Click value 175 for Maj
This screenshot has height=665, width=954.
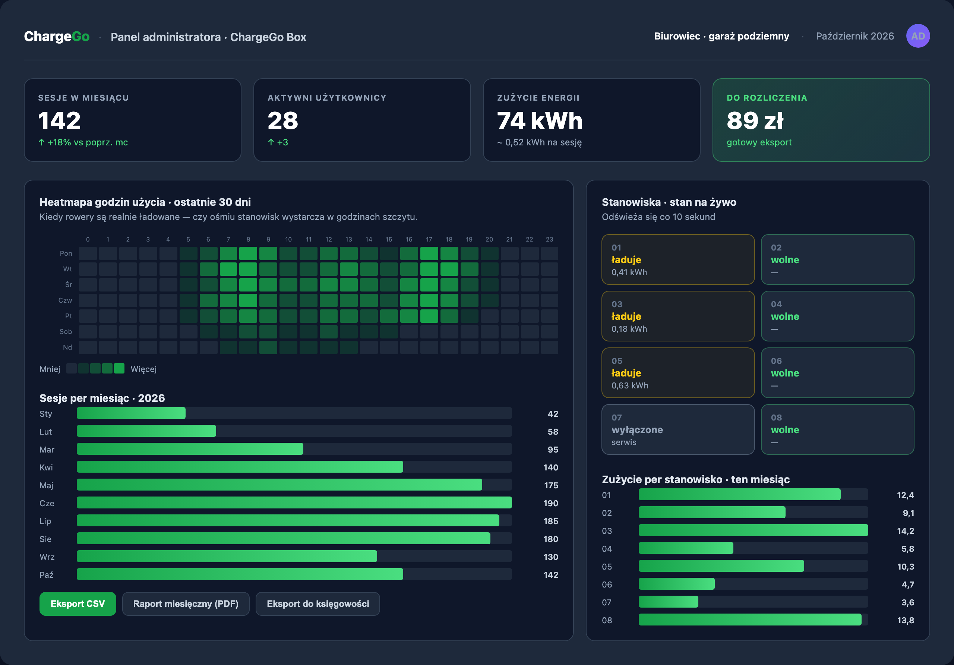tap(551, 485)
